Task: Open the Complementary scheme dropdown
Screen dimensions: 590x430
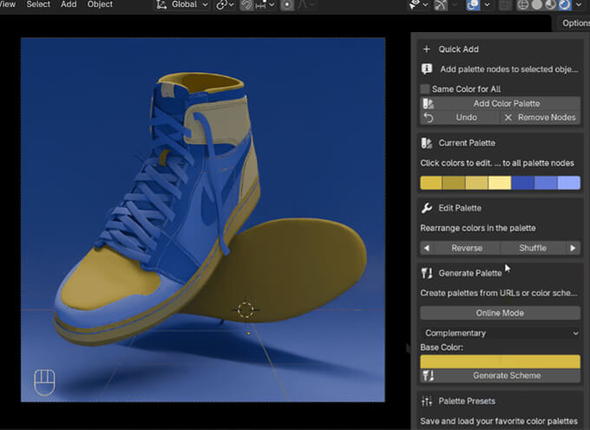Action: coord(500,333)
